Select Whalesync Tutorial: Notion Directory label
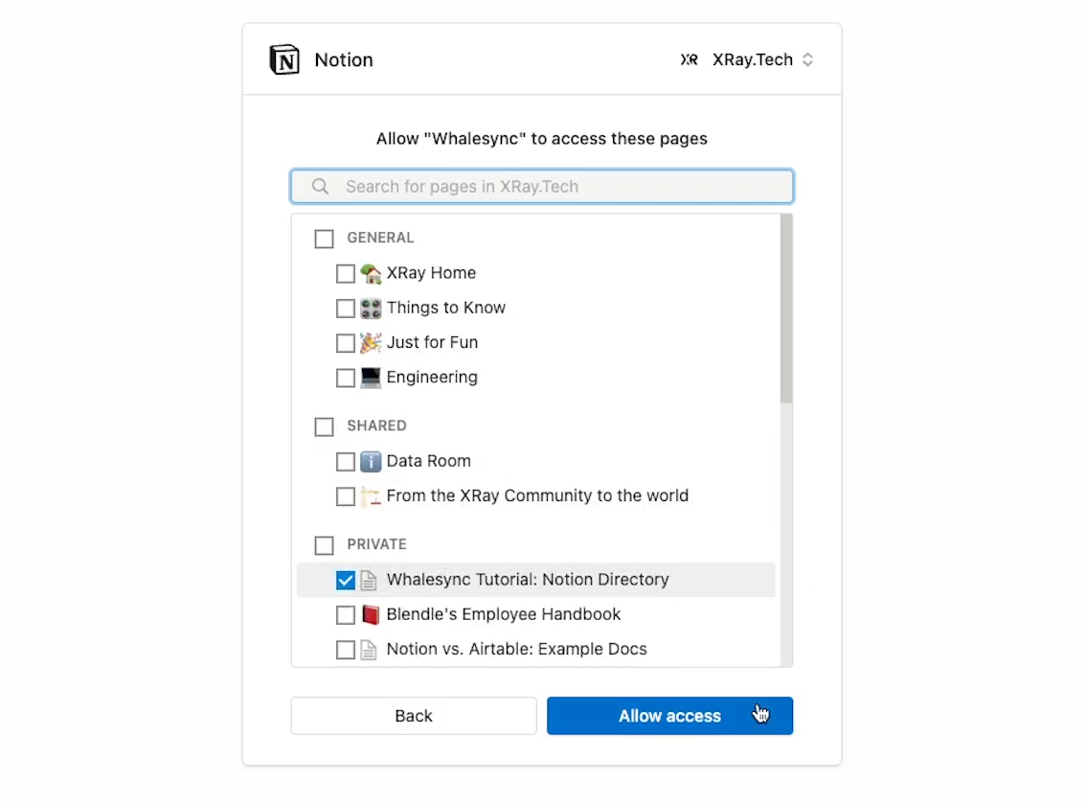Image resolution: width=1087 pixels, height=803 pixels. pyautogui.click(x=528, y=579)
